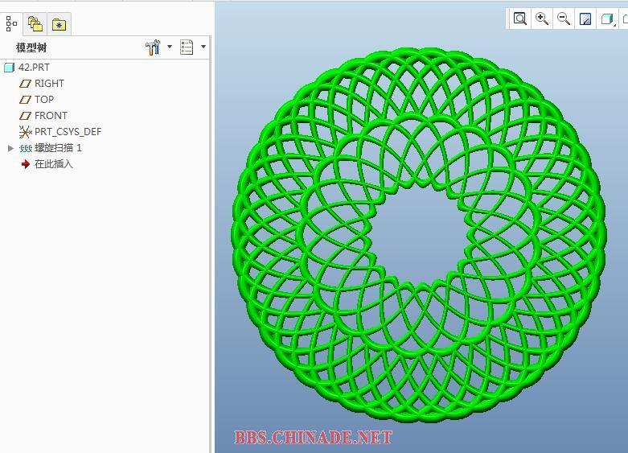The width and height of the screenshot is (628, 453).
Task: Expand the tree display dropdown arrow
Action: click(203, 47)
